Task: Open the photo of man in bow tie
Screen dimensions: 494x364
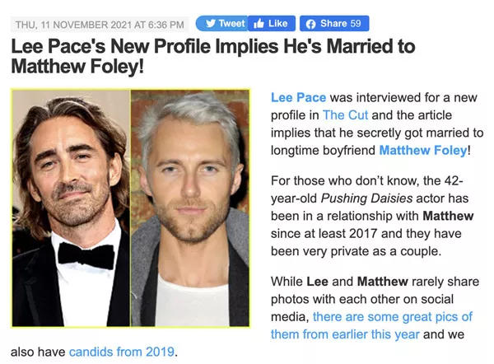Action: click(x=71, y=208)
